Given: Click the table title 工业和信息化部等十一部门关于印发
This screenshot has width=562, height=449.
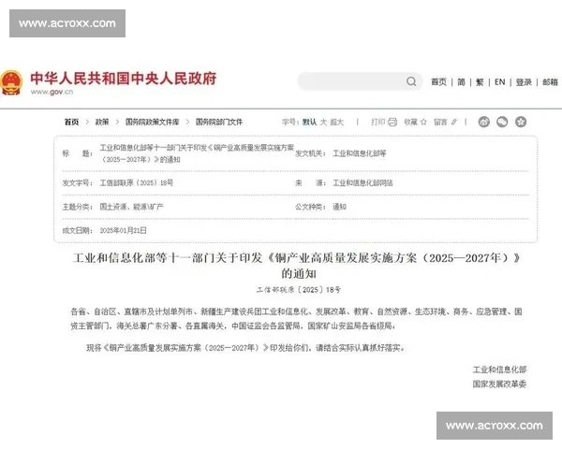Looking at the screenshot, I should pos(197,153).
